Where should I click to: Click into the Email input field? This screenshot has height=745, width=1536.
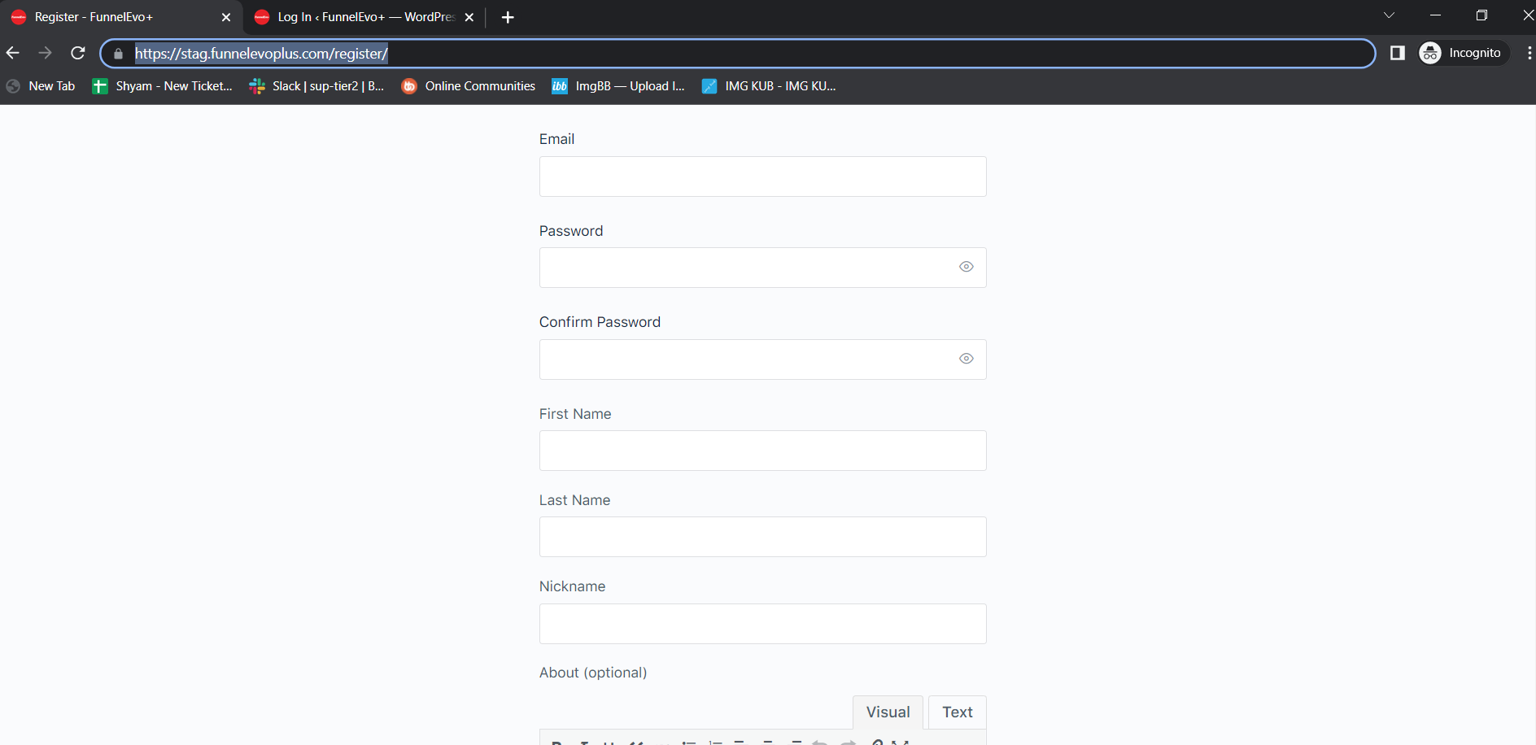coord(762,176)
